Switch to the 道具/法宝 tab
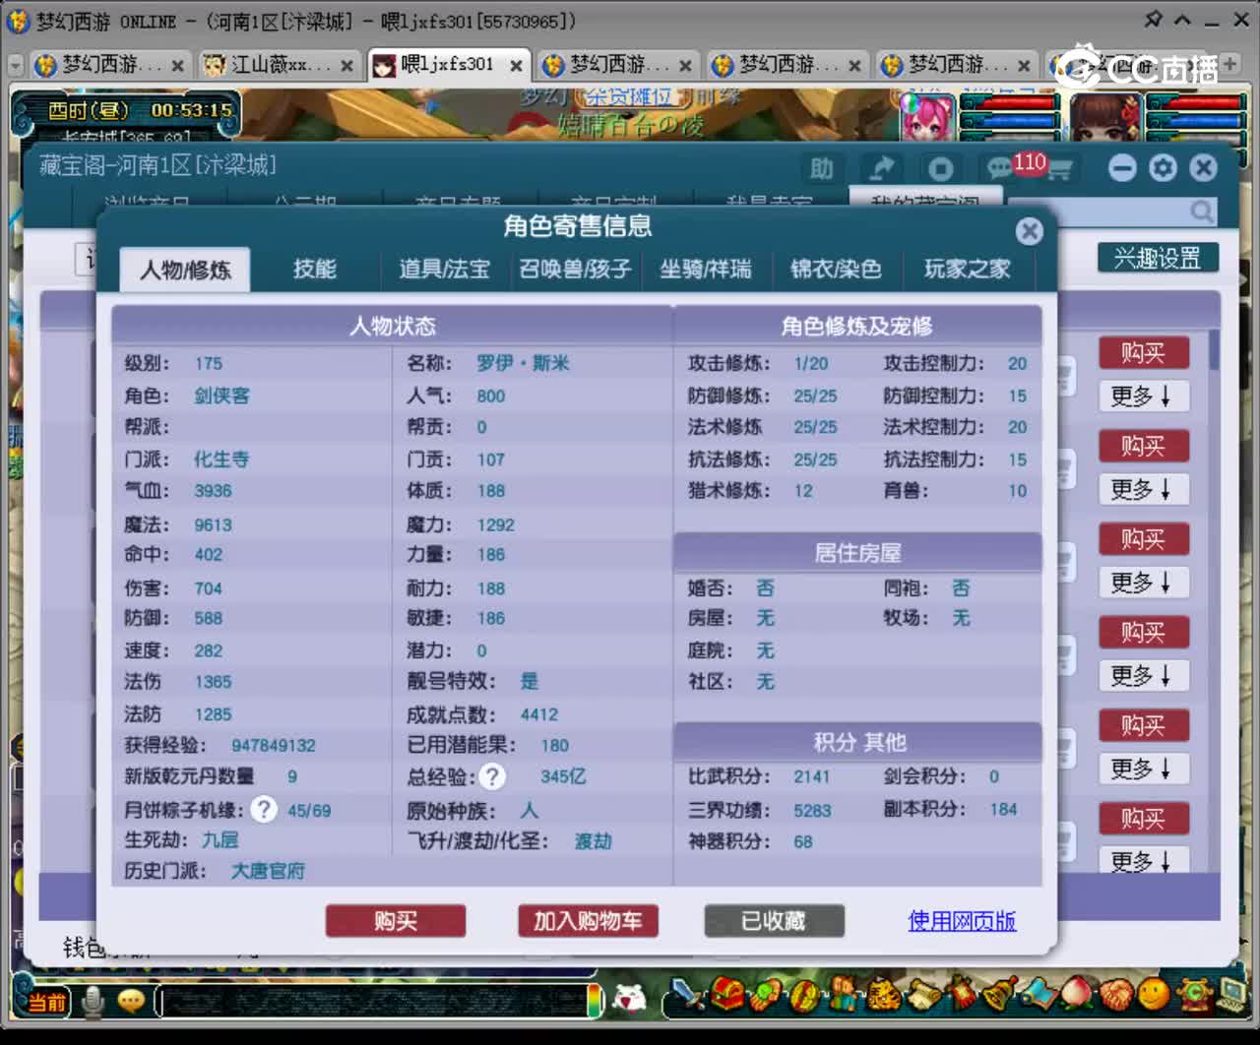Image resolution: width=1260 pixels, height=1045 pixels. (444, 269)
